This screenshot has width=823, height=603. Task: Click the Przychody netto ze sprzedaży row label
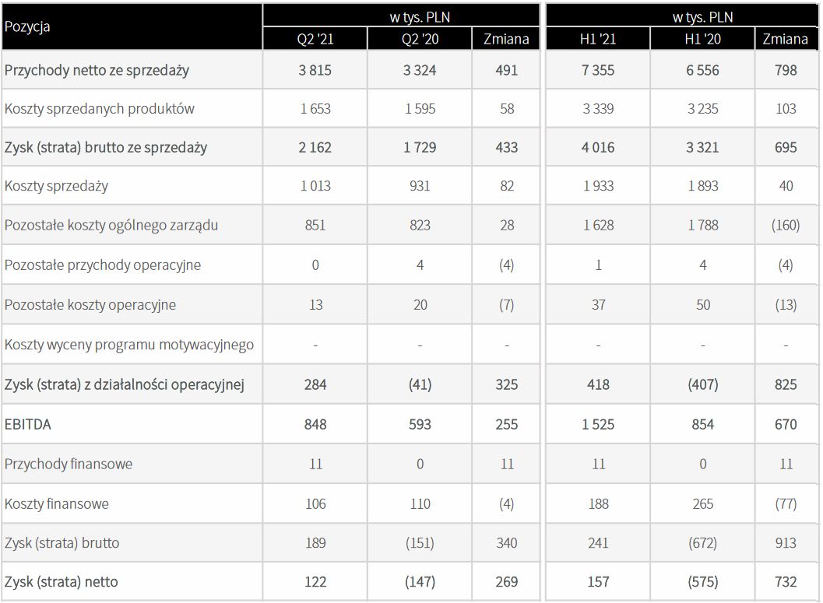point(97,70)
